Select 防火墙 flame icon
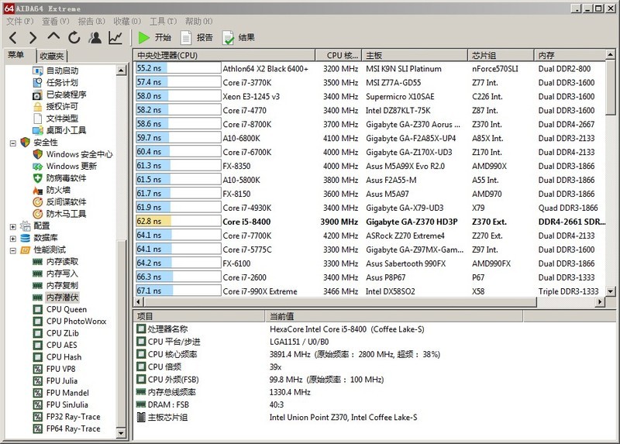620x444 pixels. tap(37, 190)
